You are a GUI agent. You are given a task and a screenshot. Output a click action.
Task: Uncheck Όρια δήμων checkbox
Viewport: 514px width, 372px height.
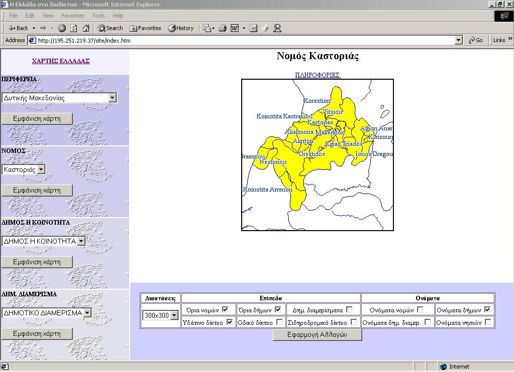tap(278, 309)
